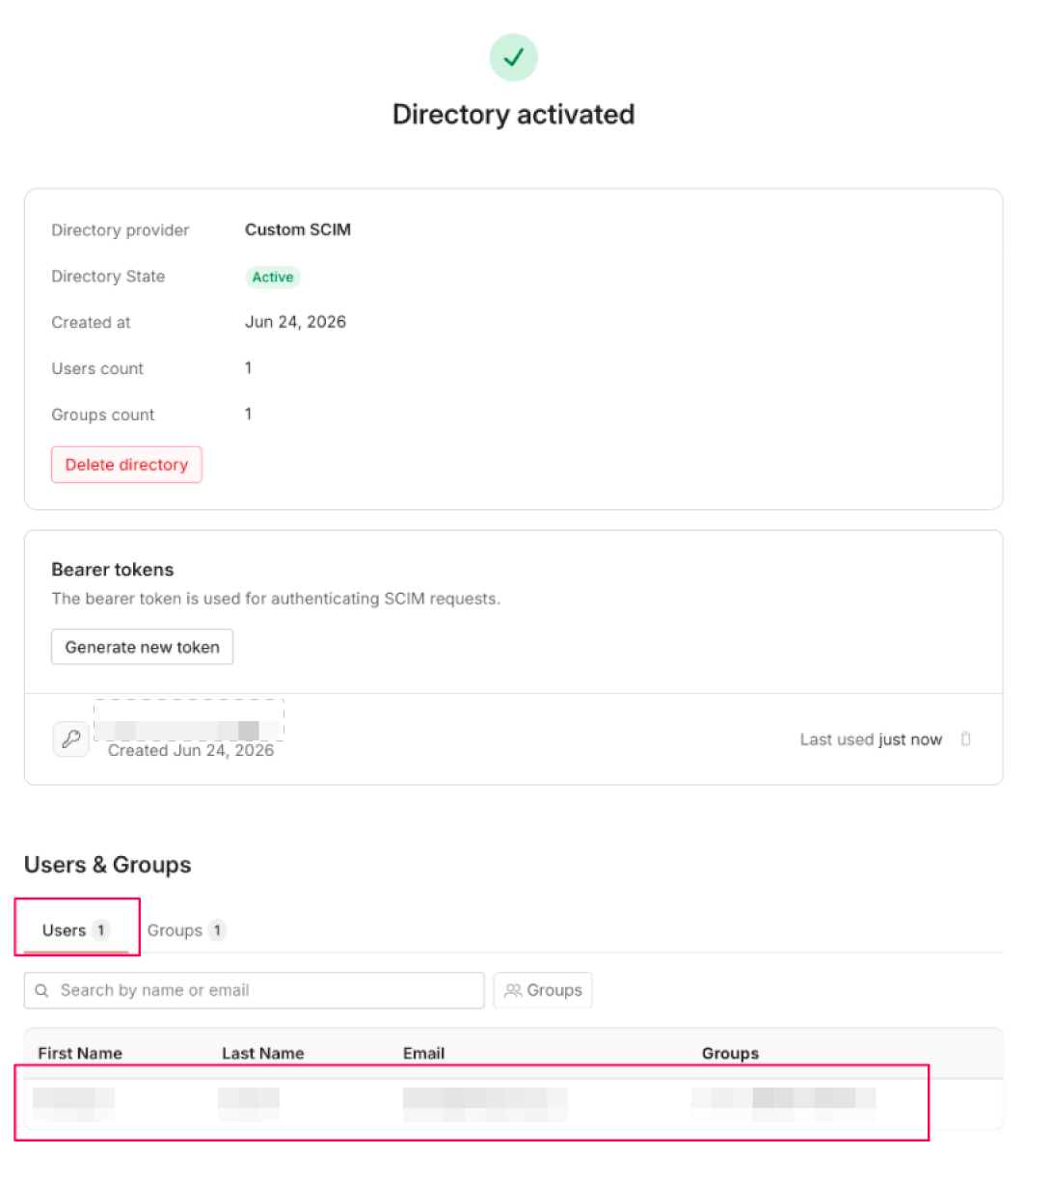Click the First Name column header

pos(80,1053)
